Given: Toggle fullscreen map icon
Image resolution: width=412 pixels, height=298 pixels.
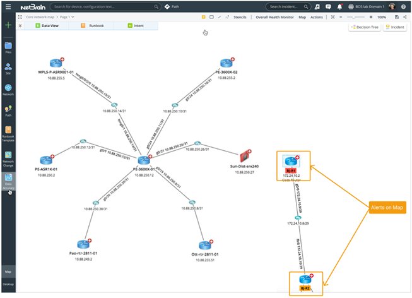Looking at the screenshot, I should 20,17.
